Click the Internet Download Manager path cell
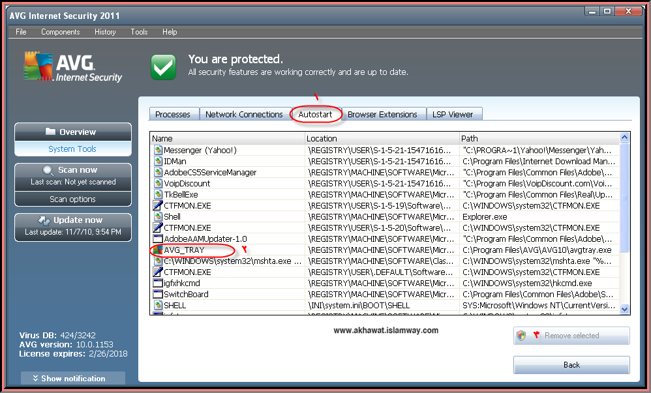The image size is (651, 393). point(539,161)
